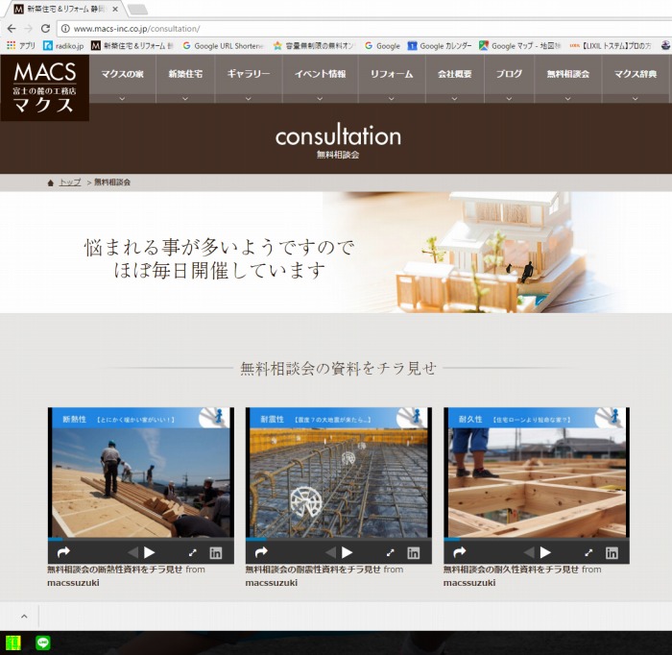This screenshot has height=655, width=672.
Task: Expand dropdown chevron under イベント情報
Action: pos(320,99)
